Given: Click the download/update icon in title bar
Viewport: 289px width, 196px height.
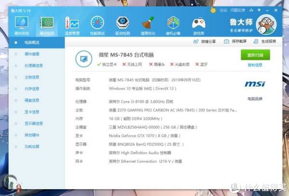Looking at the screenshot, I should click(251, 10).
